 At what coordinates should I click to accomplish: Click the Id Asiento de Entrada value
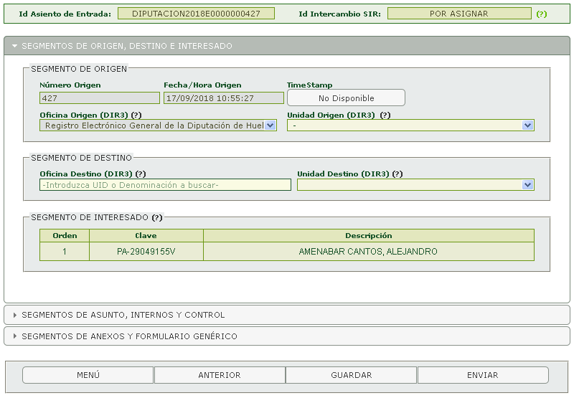pos(196,14)
